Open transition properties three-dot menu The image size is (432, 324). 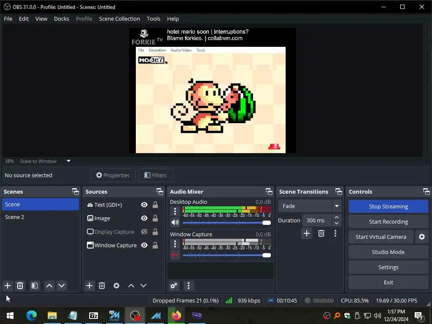pos(335,234)
